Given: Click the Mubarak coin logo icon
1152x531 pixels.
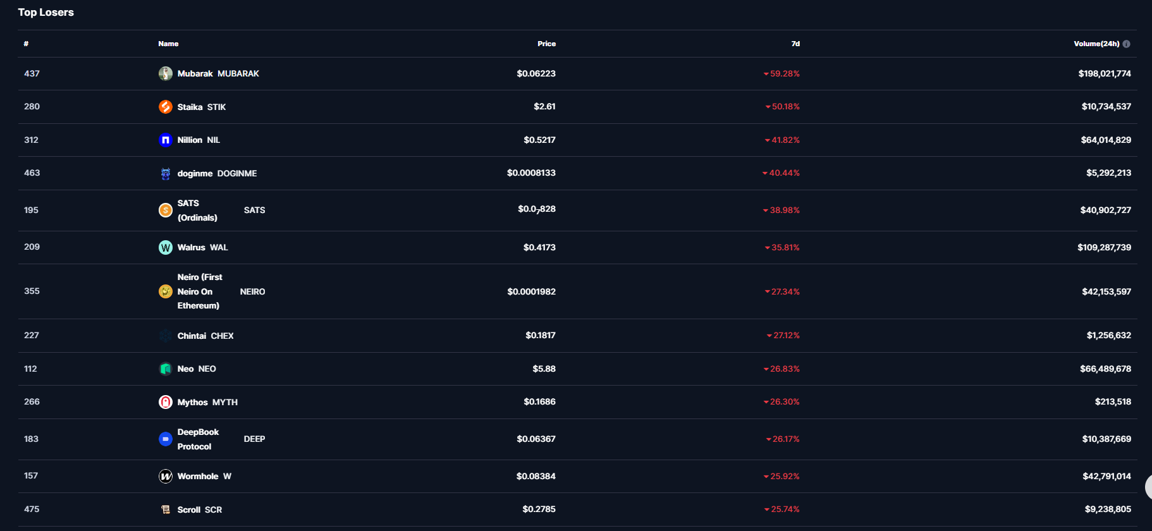Looking at the screenshot, I should click(x=166, y=74).
